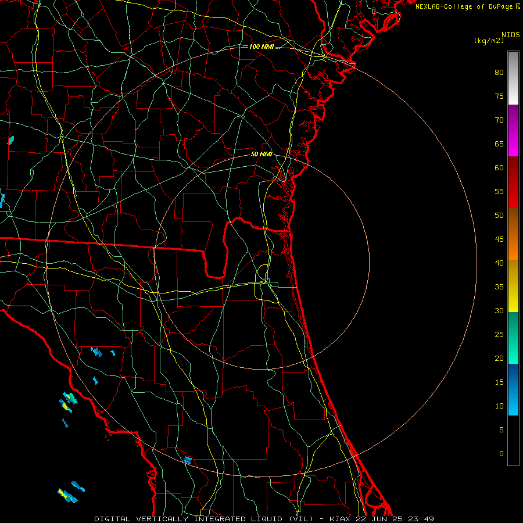This screenshot has height=523, width=523.
Task: Select the 80 value on the color scale
Action: (x=499, y=73)
